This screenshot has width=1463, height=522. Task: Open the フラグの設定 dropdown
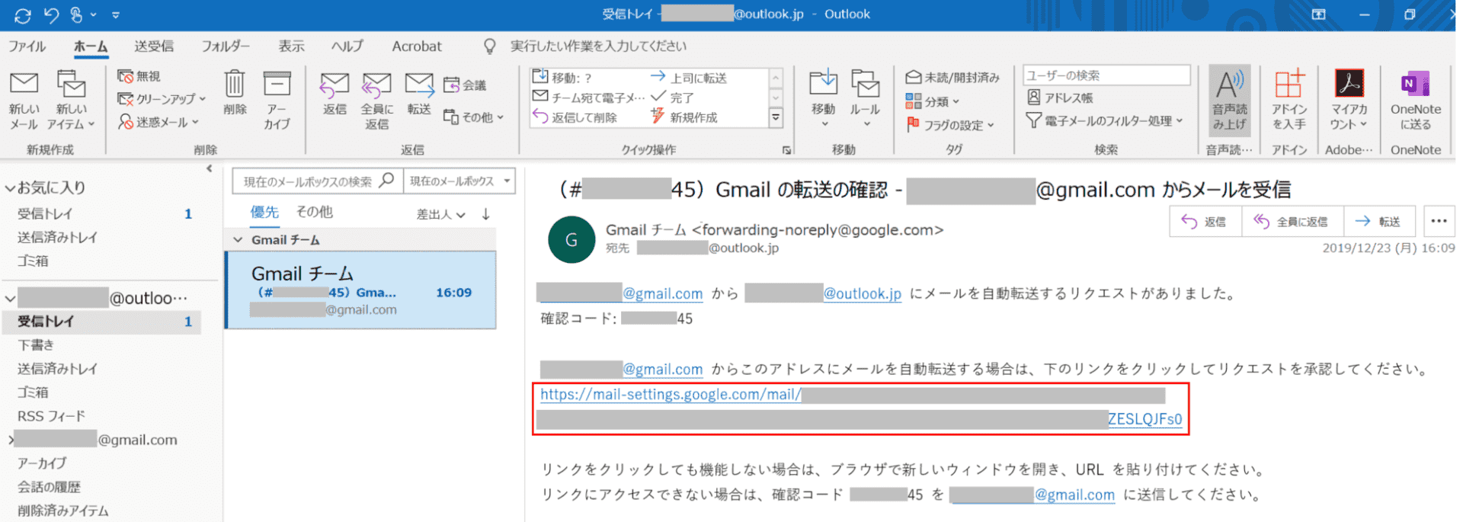(x=949, y=125)
